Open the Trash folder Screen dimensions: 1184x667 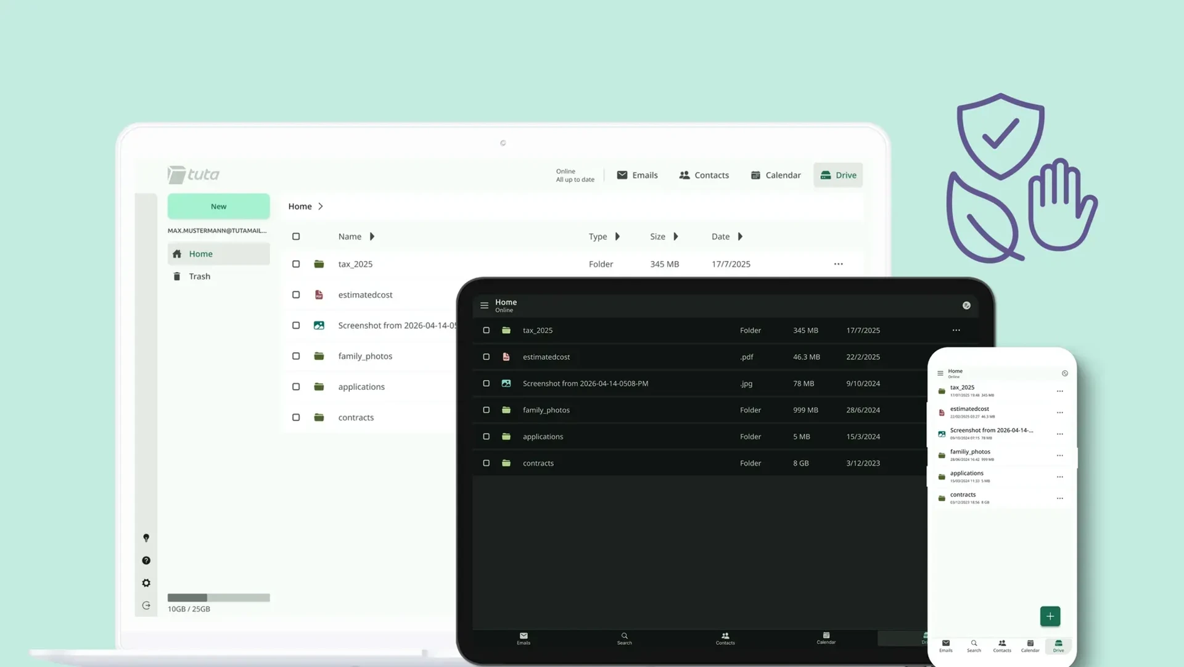pos(199,276)
